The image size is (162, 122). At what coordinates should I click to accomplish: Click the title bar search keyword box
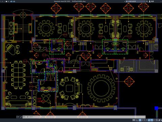[135, 1]
